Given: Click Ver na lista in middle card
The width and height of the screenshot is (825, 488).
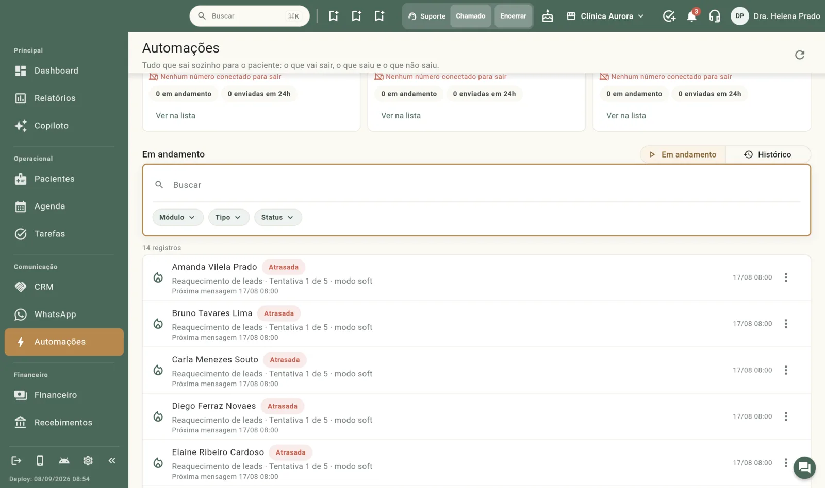Looking at the screenshot, I should click(401, 116).
